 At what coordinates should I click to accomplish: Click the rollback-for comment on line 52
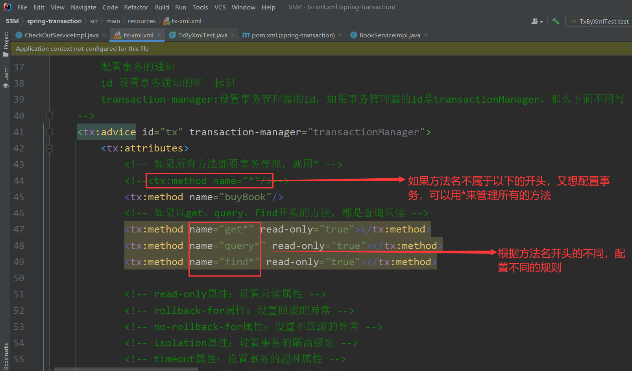pyautogui.click(x=239, y=311)
